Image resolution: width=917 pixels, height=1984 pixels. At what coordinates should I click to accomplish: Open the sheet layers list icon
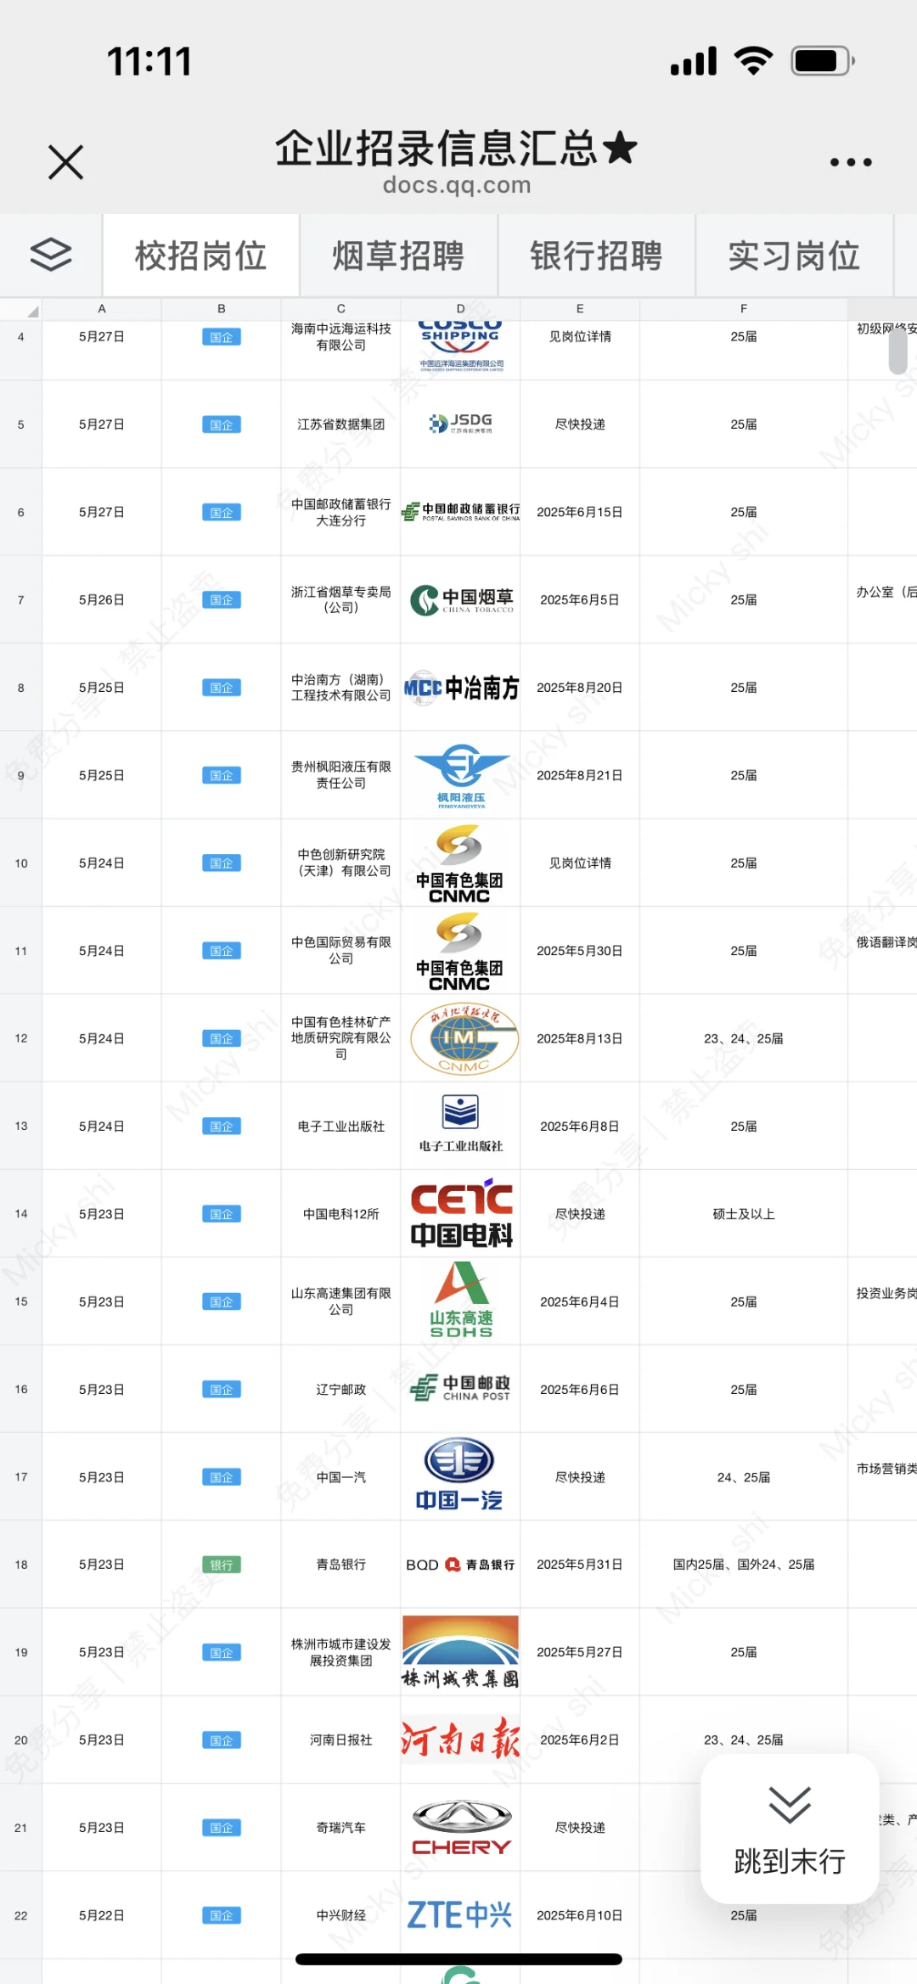click(x=51, y=255)
